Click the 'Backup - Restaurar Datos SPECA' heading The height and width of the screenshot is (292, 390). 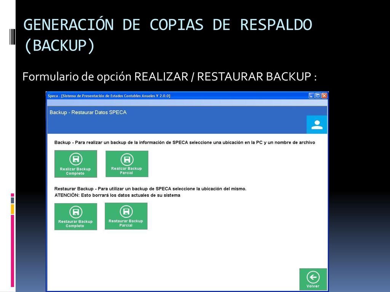click(88, 112)
